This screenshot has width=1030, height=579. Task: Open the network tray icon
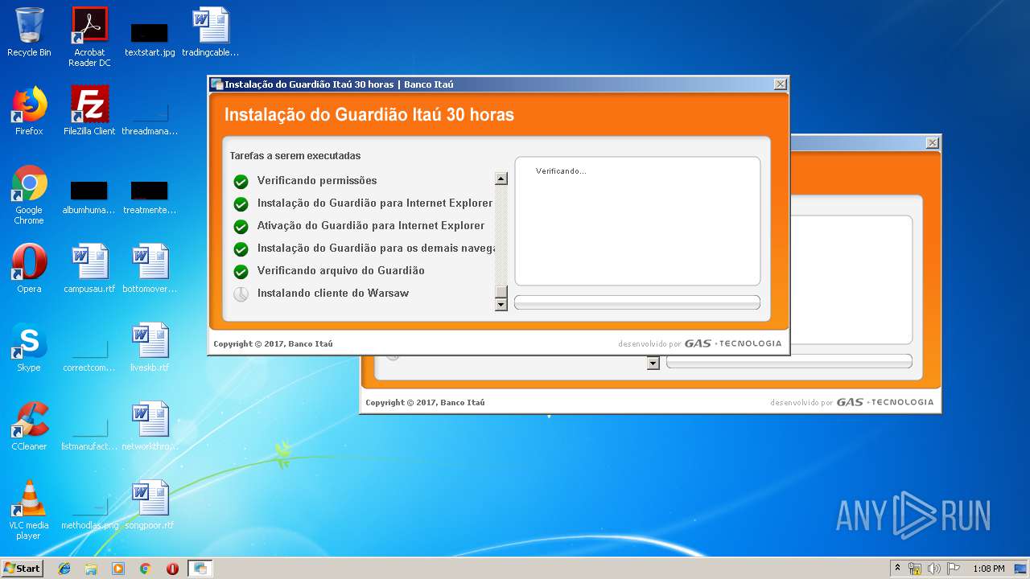(915, 569)
